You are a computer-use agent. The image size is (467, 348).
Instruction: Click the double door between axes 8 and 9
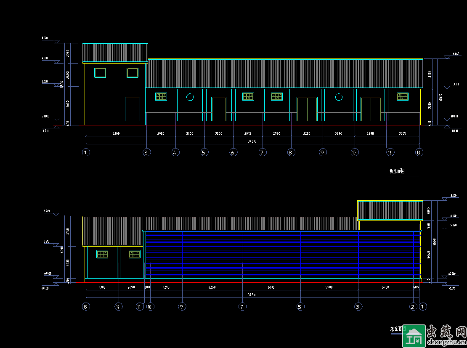click(307, 109)
